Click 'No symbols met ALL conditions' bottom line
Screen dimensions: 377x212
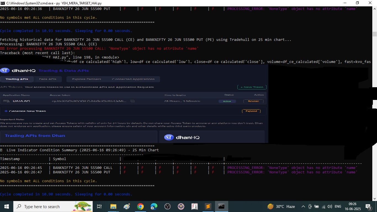(49, 181)
